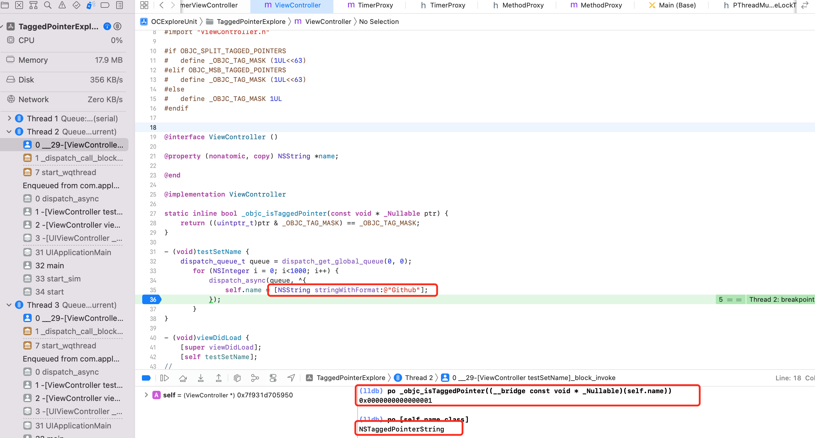815x438 pixels.
Task: Open the Memory usage gauge
Action: coord(63,60)
